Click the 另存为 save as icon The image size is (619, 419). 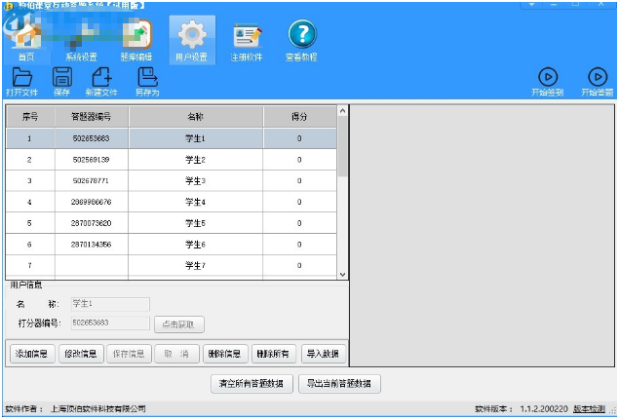(147, 80)
